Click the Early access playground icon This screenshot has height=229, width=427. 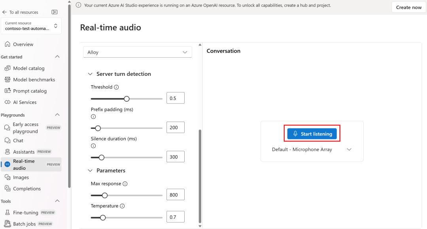7,128
